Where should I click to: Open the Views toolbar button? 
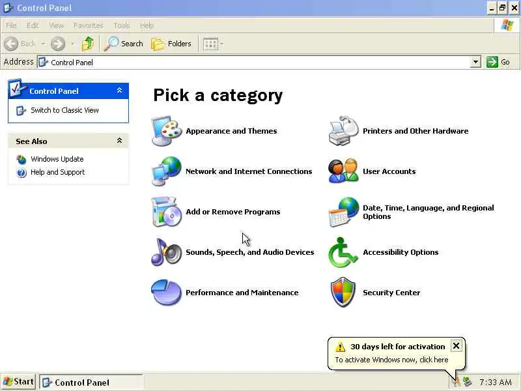coord(210,44)
